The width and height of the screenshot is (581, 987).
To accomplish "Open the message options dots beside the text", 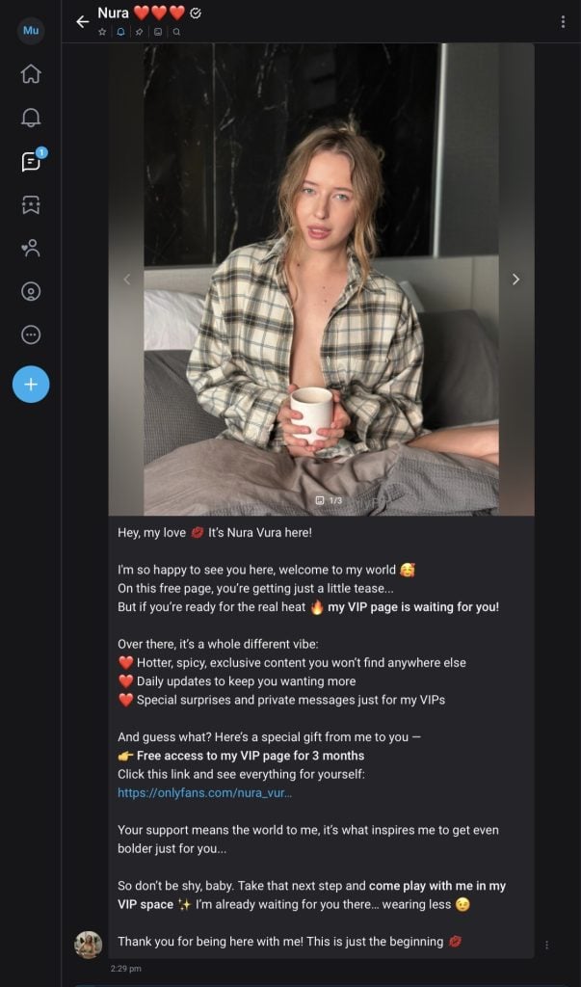I will click(546, 945).
